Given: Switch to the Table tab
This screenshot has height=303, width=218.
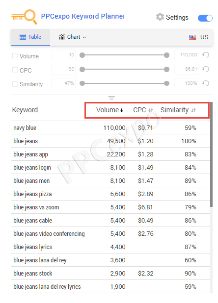Looking at the screenshot, I should [30, 37].
